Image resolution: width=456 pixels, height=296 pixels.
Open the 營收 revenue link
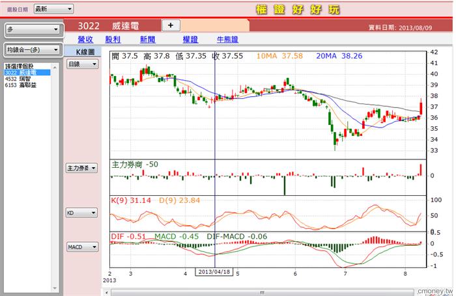(85, 40)
